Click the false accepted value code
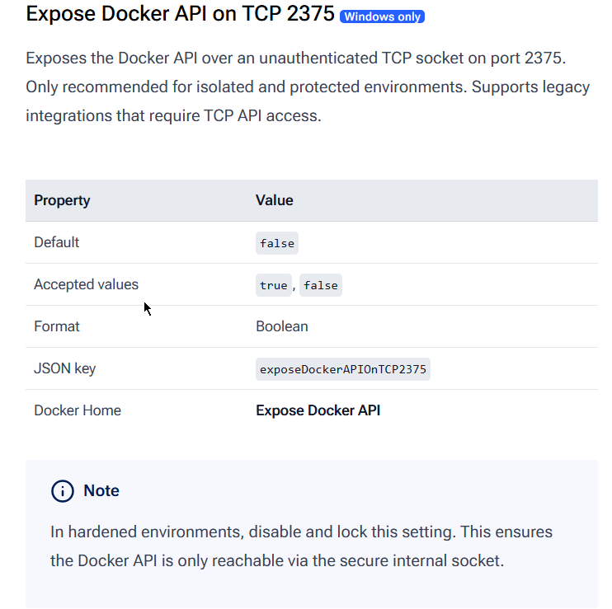Image resolution: width=612 pixels, height=609 pixels. coord(321,285)
